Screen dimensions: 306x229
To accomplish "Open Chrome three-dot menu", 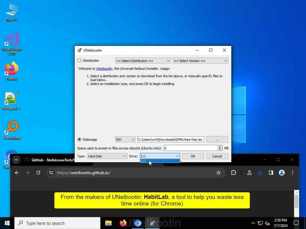I will coord(292,173).
